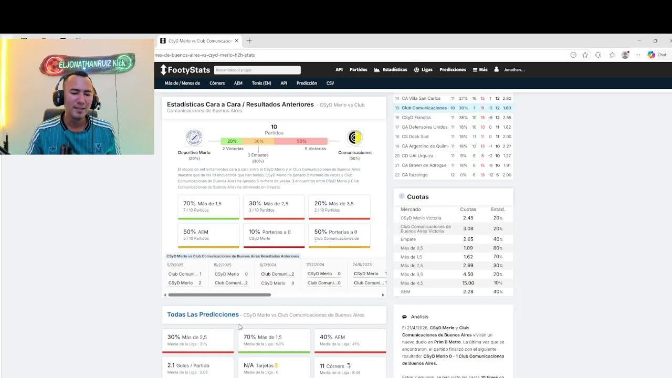The height and width of the screenshot is (378, 672).
Task: Click the Ligas soccer ball icon
Action: pos(416,70)
